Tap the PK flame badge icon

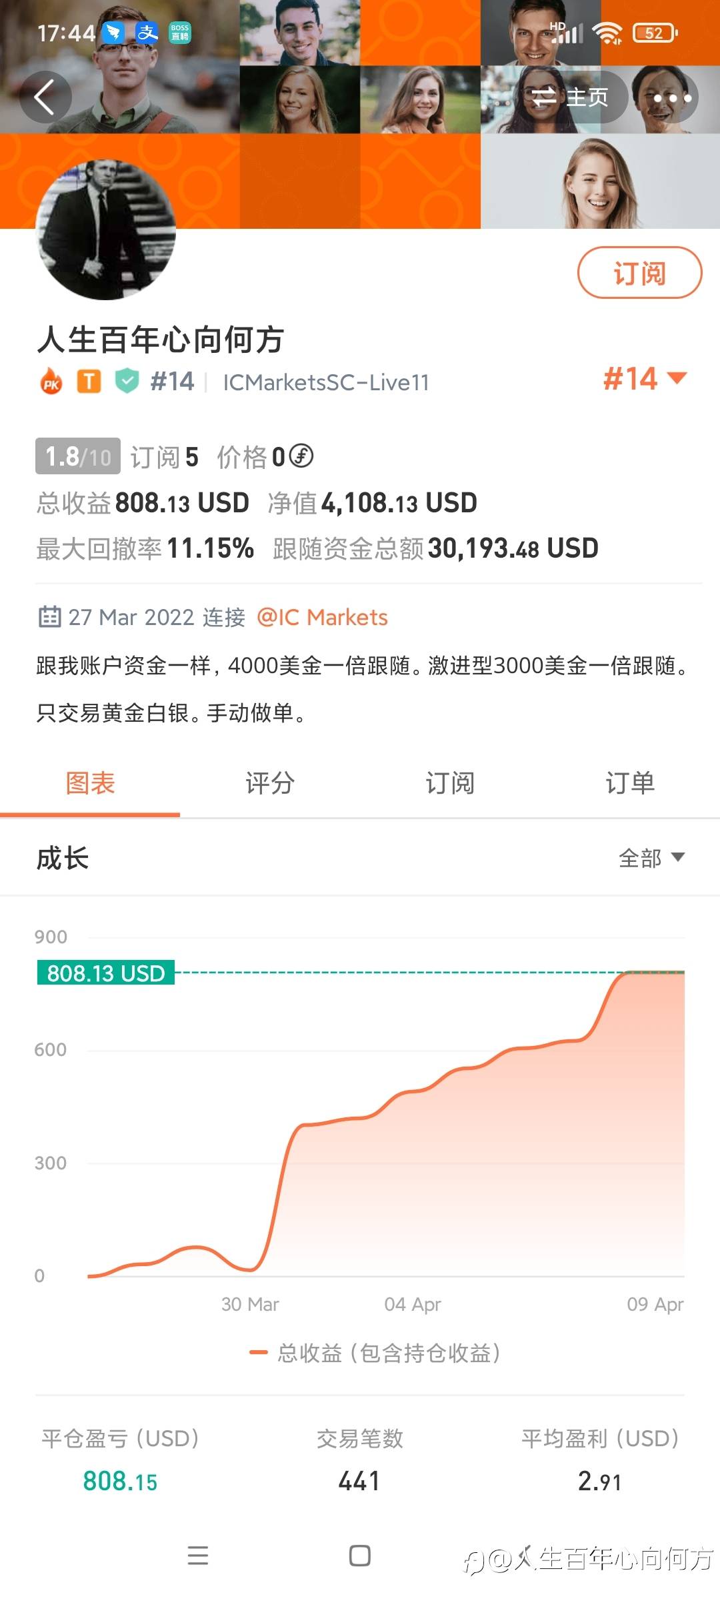(x=51, y=382)
